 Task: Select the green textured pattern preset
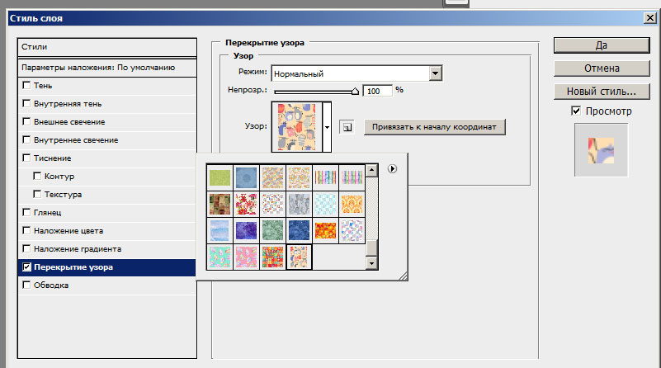tap(220, 177)
